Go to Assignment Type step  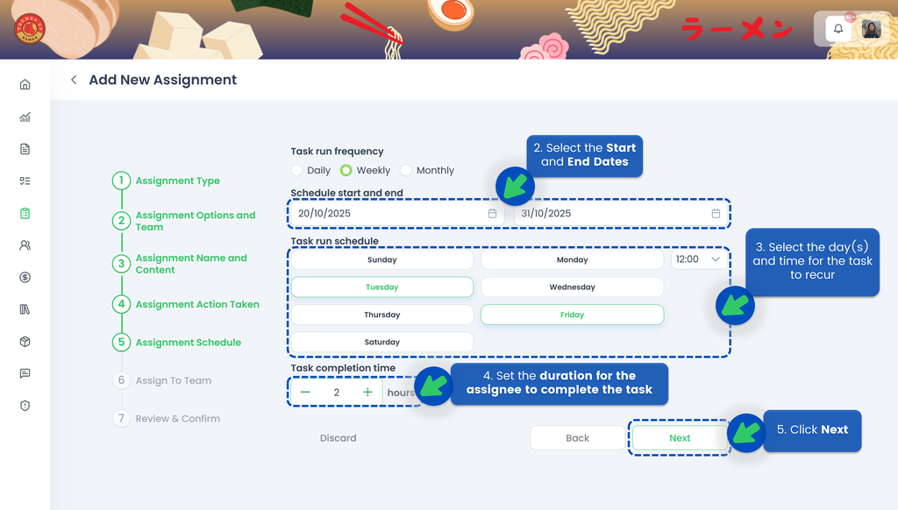pos(177,181)
